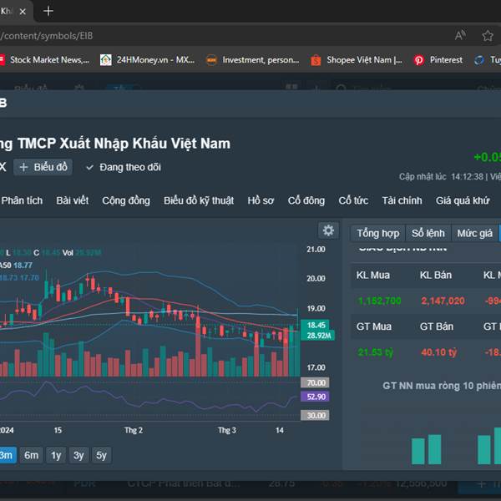This screenshot has height=501, width=501.
Task: Switch to Bài viết tab
Action: (x=72, y=200)
